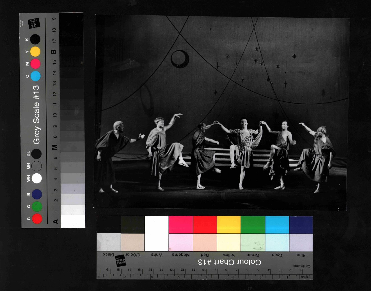371x291 pixels.
Task: Click the white grey-scale patch beside letter A
Action: (x=73, y=221)
